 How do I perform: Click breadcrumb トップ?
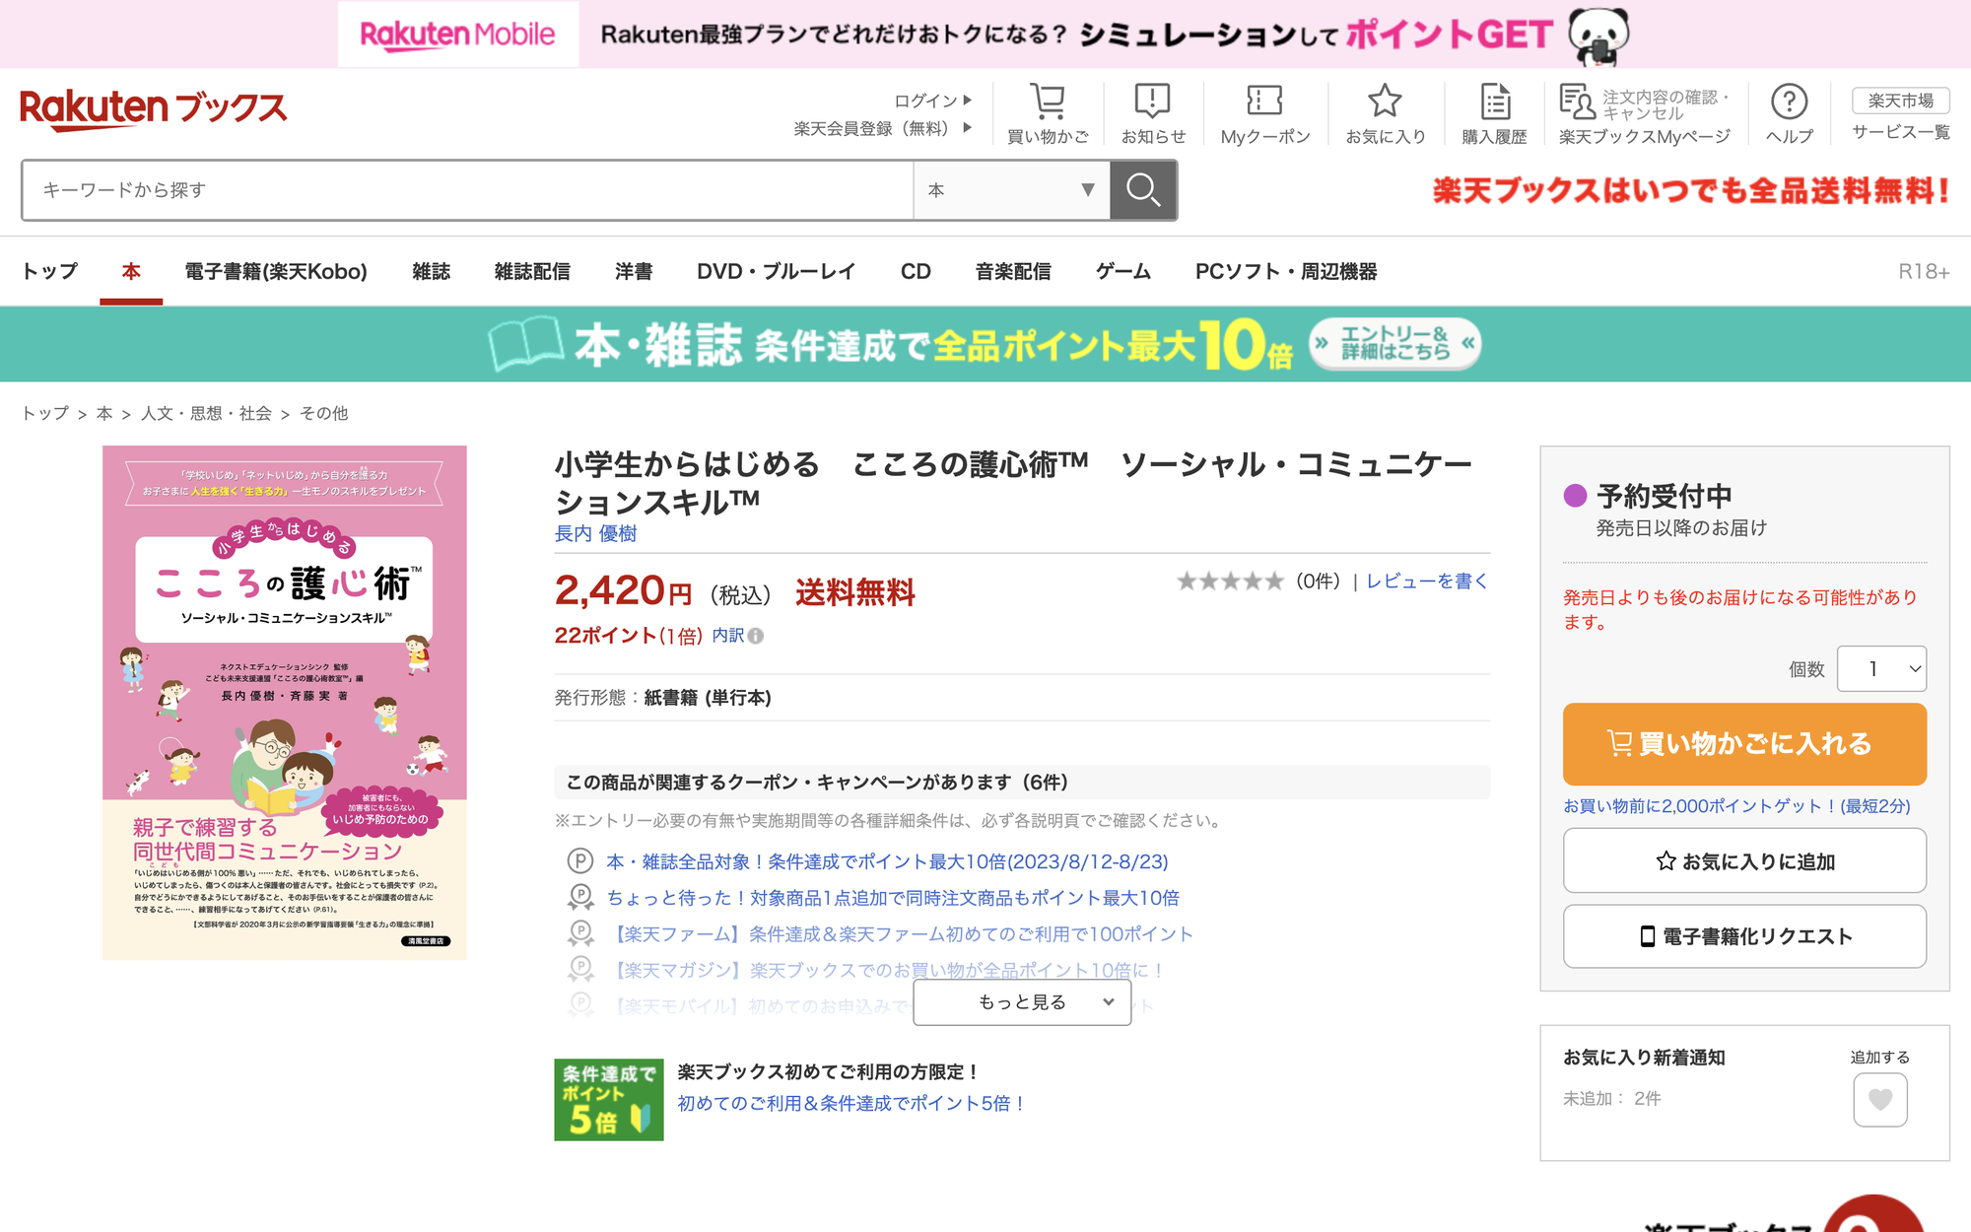point(45,414)
